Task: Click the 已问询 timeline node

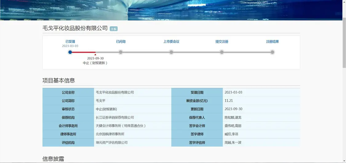Action: coord(121,52)
